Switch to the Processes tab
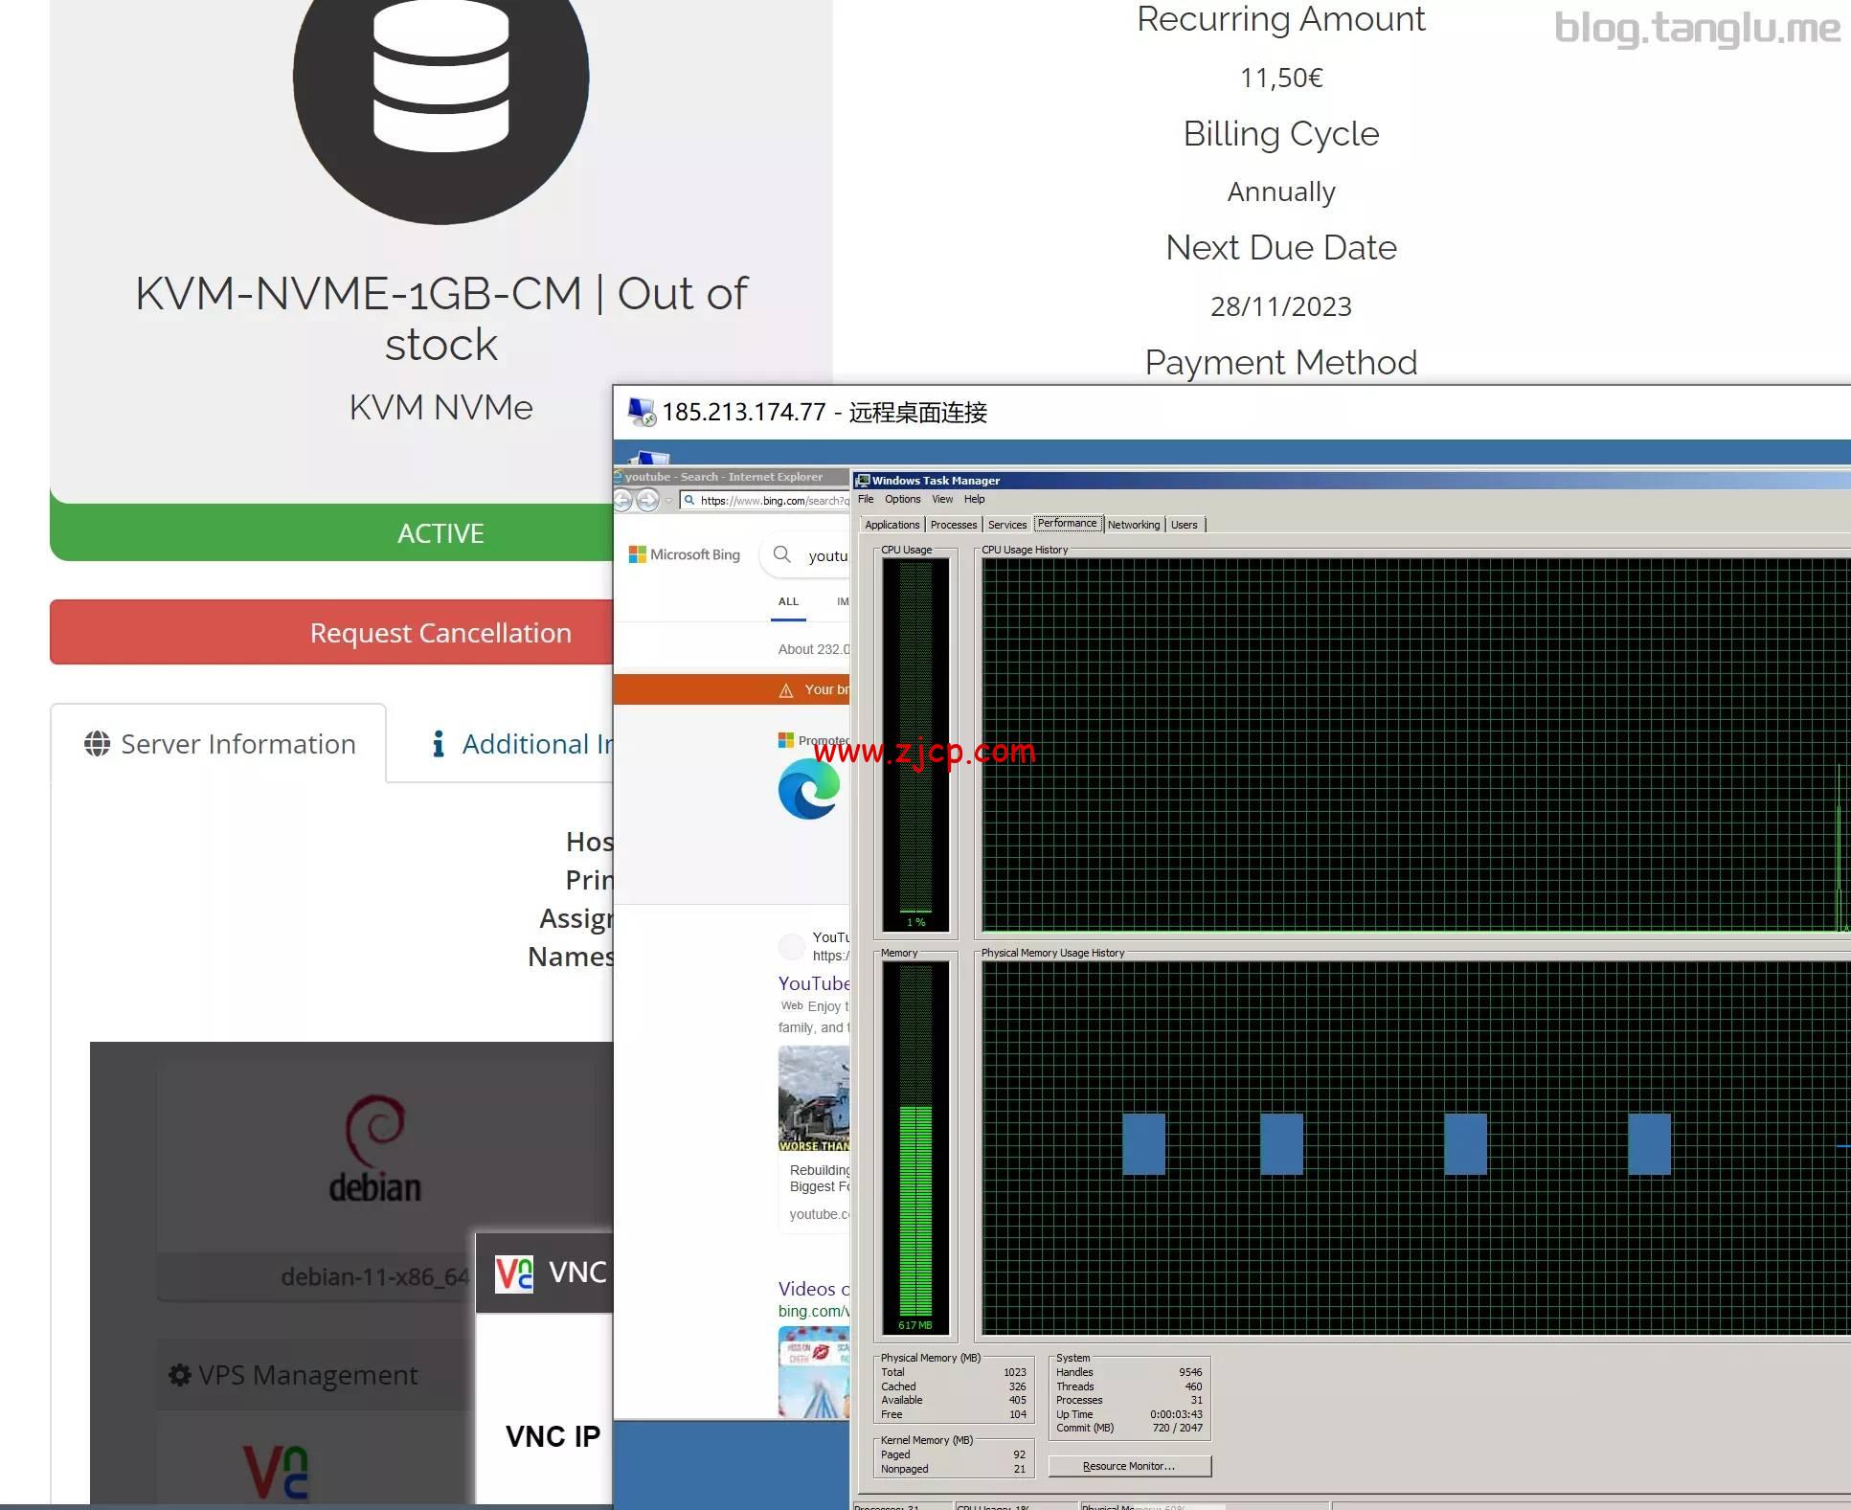The image size is (1851, 1510). point(954,525)
